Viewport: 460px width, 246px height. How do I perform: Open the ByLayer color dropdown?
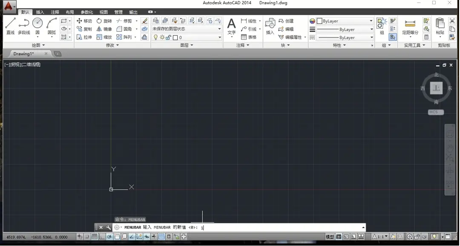pos(345,21)
